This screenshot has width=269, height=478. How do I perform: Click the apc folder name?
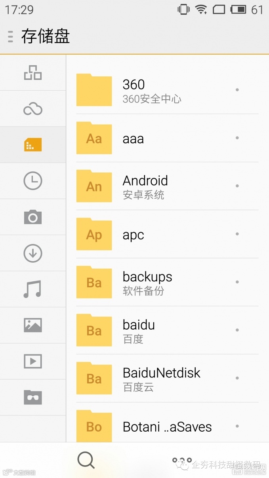pyautogui.click(x=133, y=235)
